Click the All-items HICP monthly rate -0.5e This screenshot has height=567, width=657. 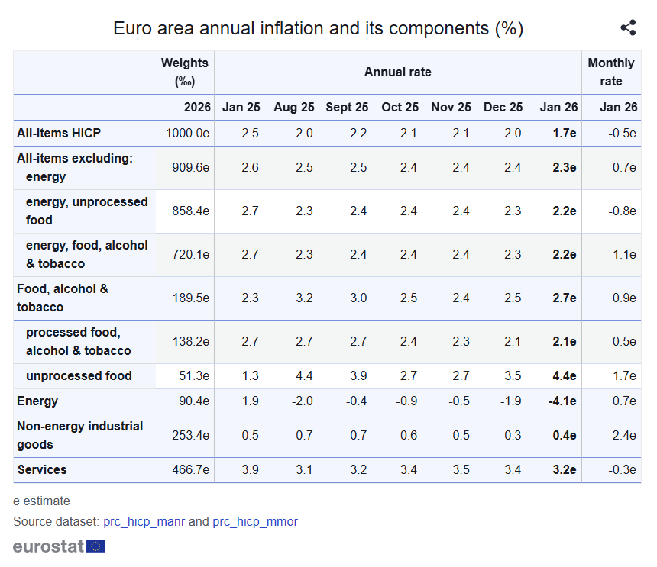point(619,133)
